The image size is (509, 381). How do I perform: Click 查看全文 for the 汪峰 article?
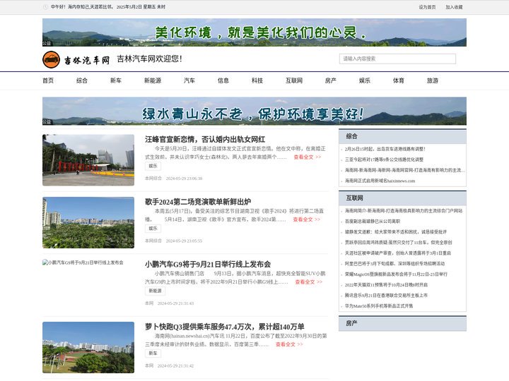308,157
